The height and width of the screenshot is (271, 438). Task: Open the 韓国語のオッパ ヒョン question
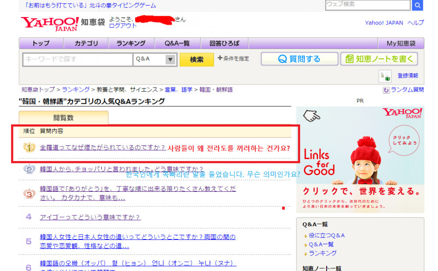coord(138,266)
